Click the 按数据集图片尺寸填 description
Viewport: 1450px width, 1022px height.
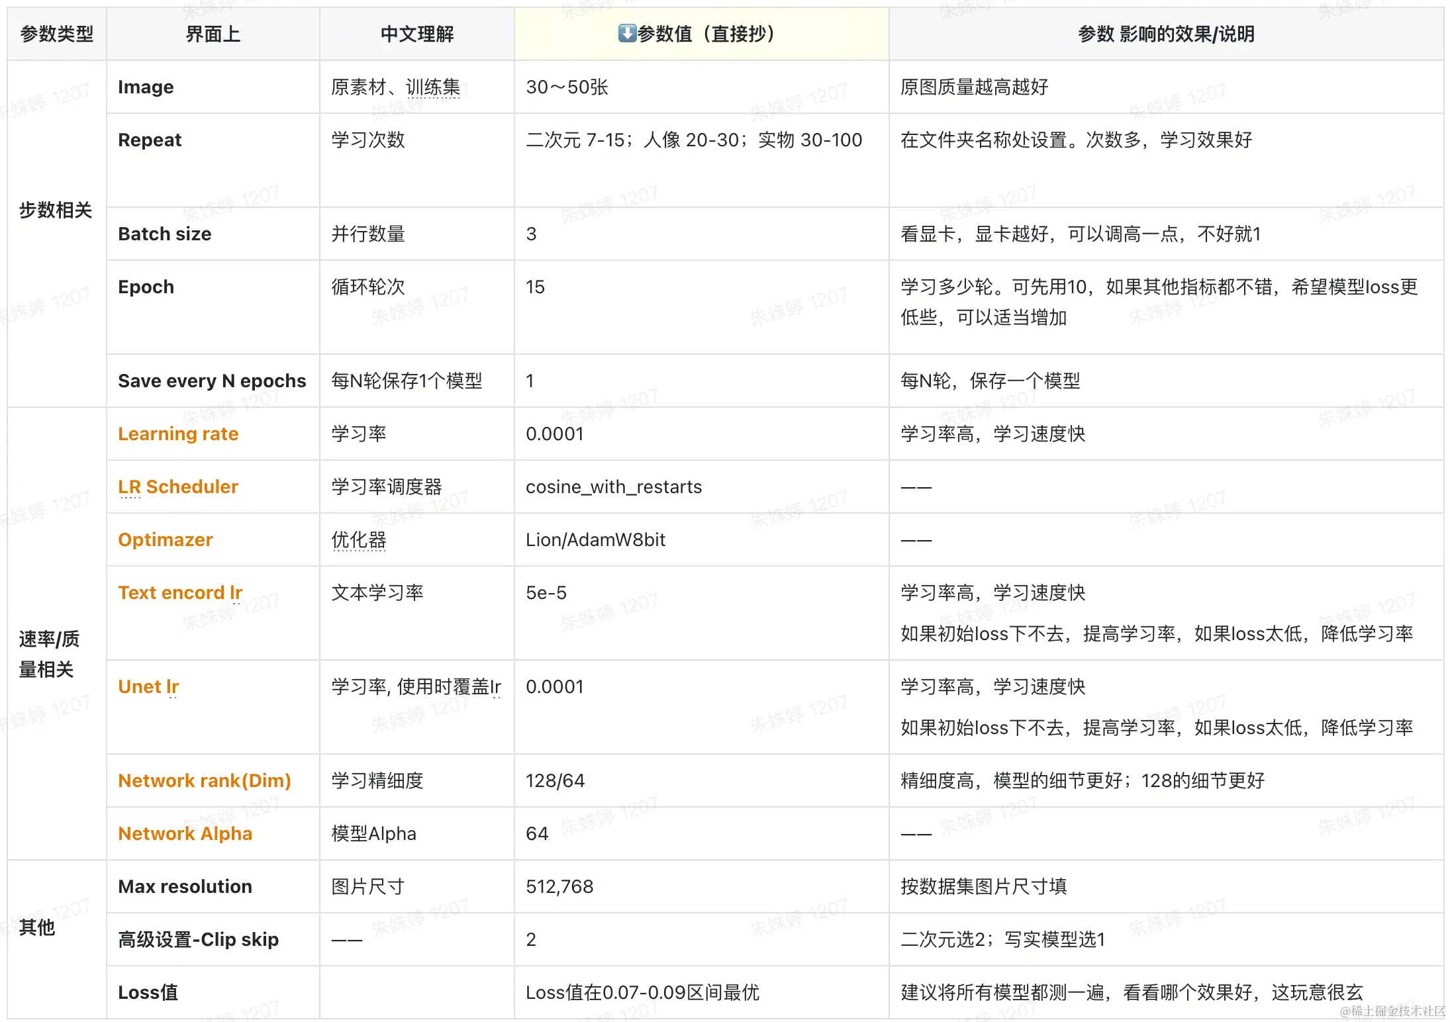pos(983,886)
